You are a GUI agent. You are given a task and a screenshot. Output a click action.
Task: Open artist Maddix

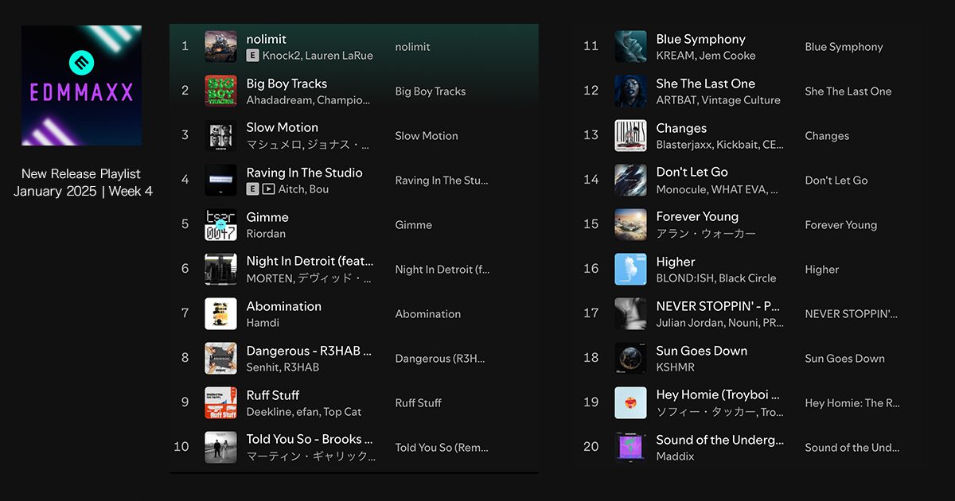point(676,456)
